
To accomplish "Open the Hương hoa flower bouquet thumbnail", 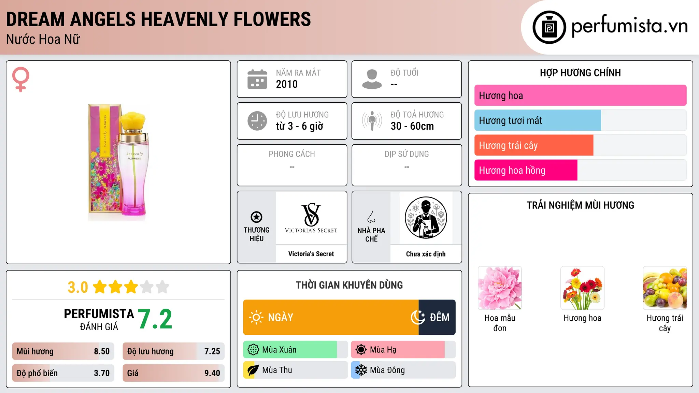I will tap(582, 288).
